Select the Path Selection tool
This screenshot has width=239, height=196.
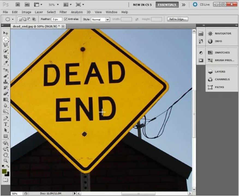click(x=6, y=130)
